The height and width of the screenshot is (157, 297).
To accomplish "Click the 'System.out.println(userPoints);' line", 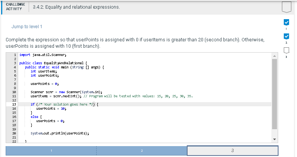I will (60, 133).
